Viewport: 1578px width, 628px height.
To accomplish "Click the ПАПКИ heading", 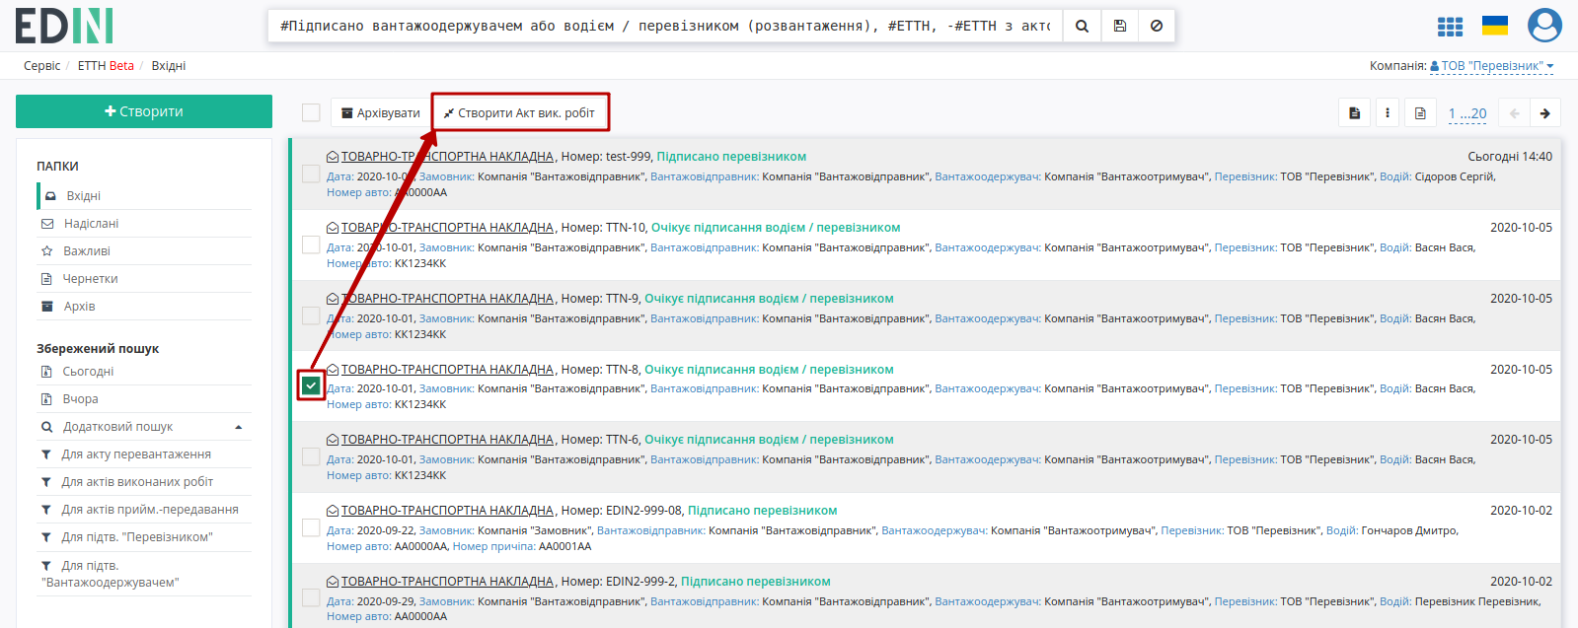I will 57,167.
